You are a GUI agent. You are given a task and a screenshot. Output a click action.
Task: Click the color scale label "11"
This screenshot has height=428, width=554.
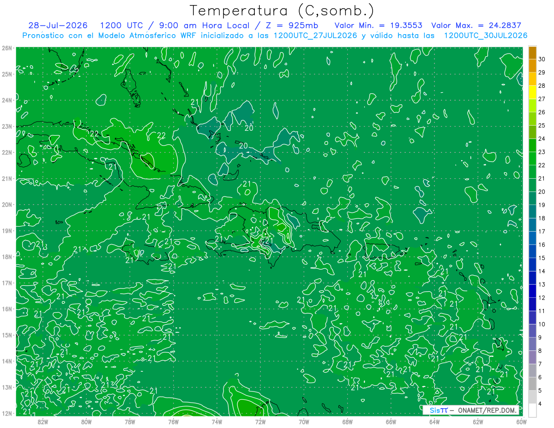tap(542, 311)
